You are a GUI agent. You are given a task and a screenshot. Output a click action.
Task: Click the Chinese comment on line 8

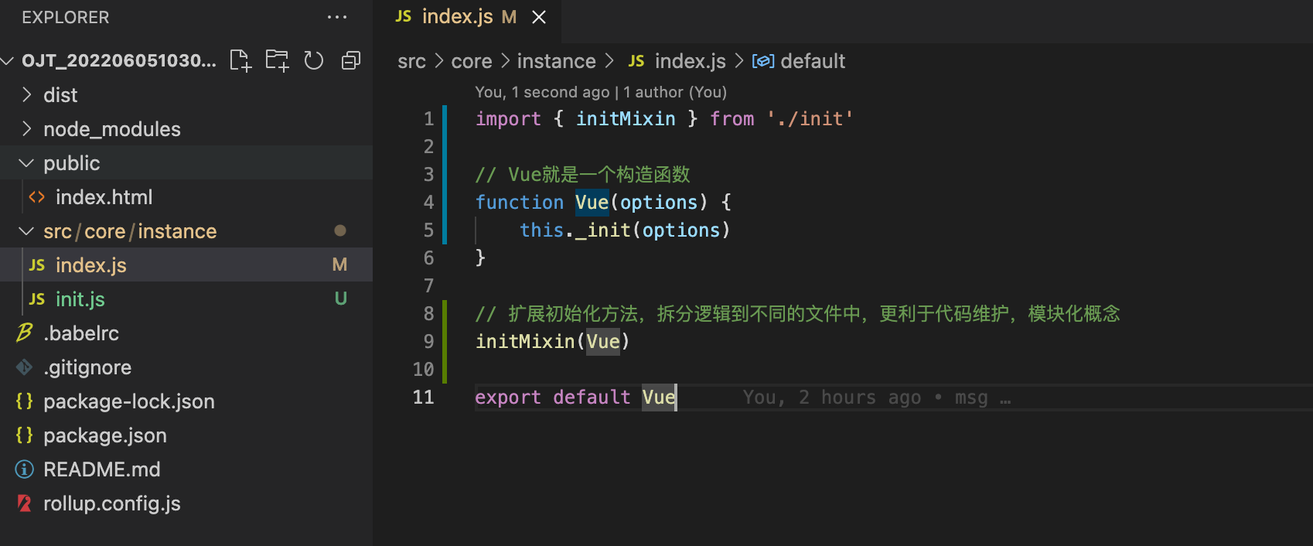(798, 313)
